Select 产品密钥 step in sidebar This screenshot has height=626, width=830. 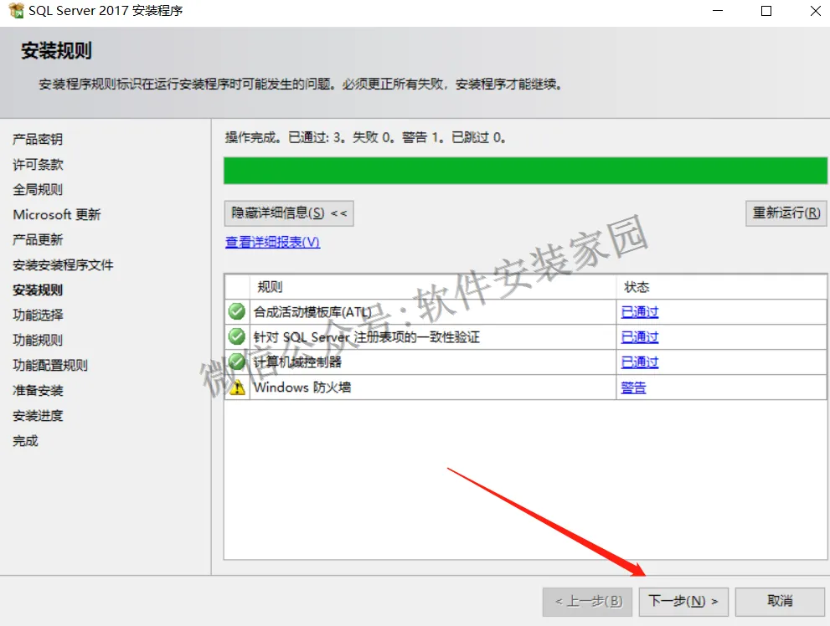(38, 139)
